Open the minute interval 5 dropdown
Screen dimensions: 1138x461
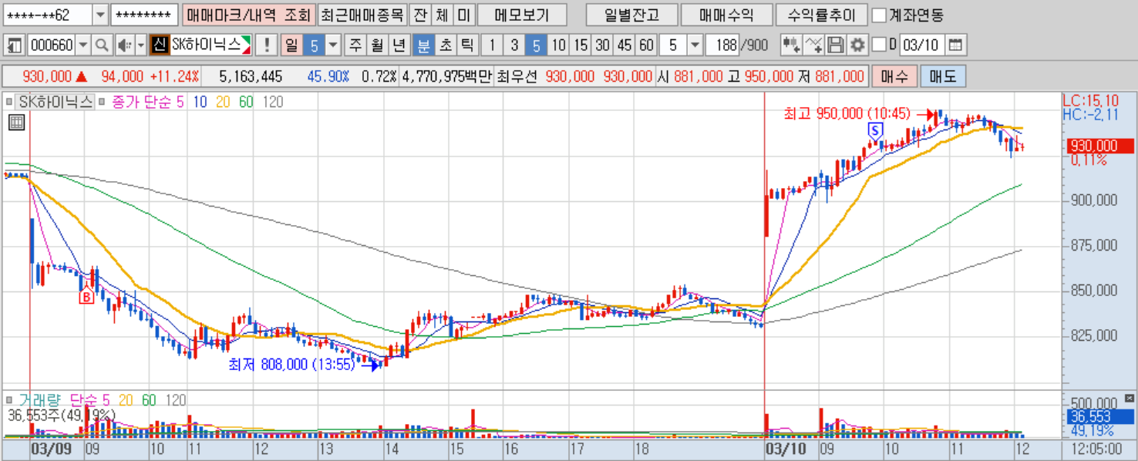[695, 45]
